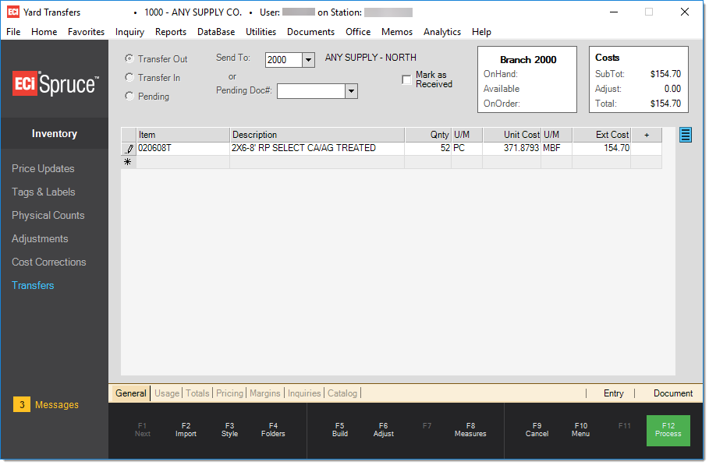Switch to the Inquiries tab
The image size is (709, 465).
tap(305, 395)
